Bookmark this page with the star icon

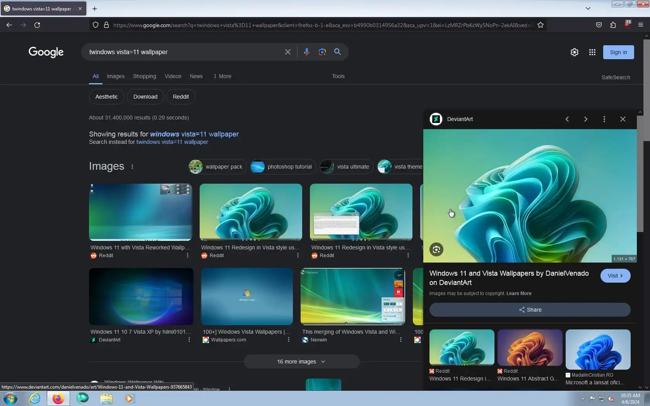coord(541,25)
